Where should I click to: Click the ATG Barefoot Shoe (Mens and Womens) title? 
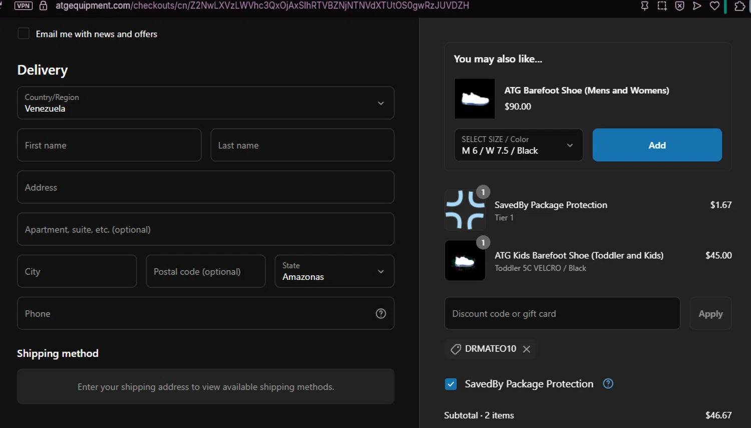(x=586, y=91)
